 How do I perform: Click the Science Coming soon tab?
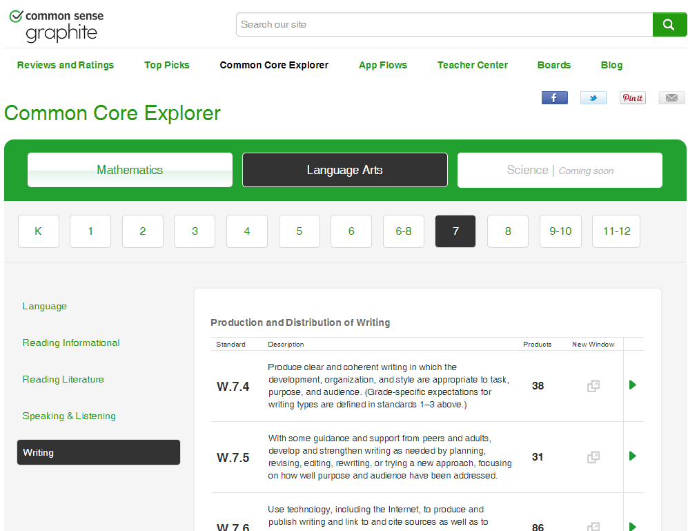pyautogui.click(x=560, y=170)
